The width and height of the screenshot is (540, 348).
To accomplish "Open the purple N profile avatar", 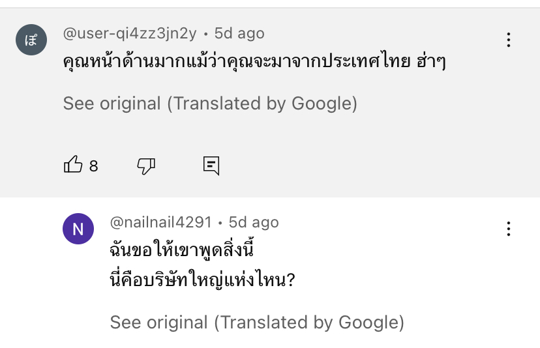I will click(x=78, y=229).
